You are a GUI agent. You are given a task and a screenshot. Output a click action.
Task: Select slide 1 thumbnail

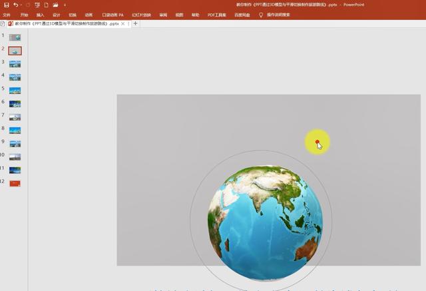15,37
